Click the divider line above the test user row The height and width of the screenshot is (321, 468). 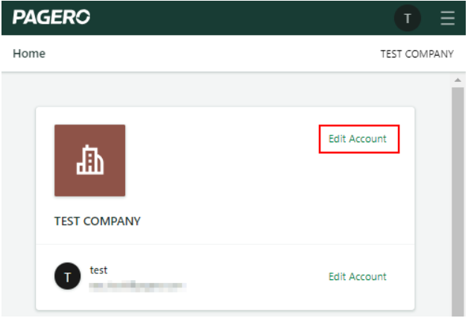224,244
